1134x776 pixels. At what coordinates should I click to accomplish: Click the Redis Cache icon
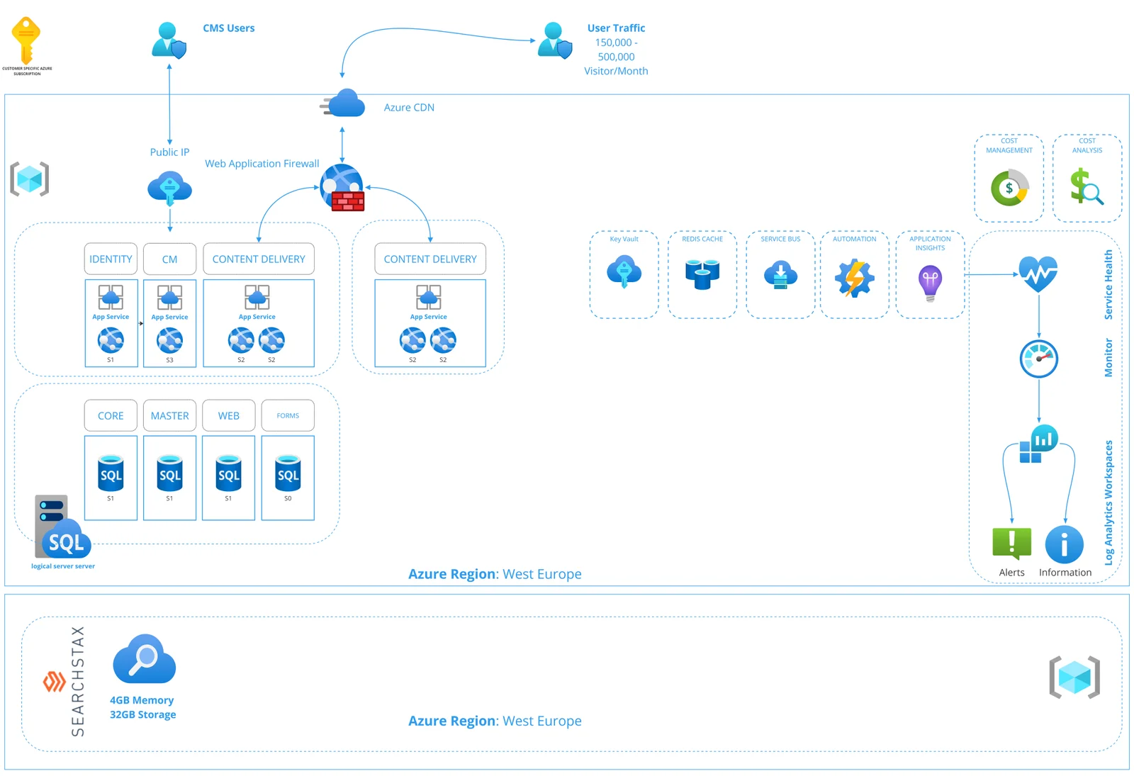coord(702,274)
